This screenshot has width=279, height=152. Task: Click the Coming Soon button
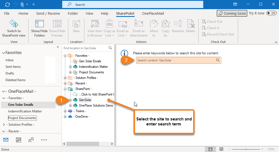coord(232,13)
